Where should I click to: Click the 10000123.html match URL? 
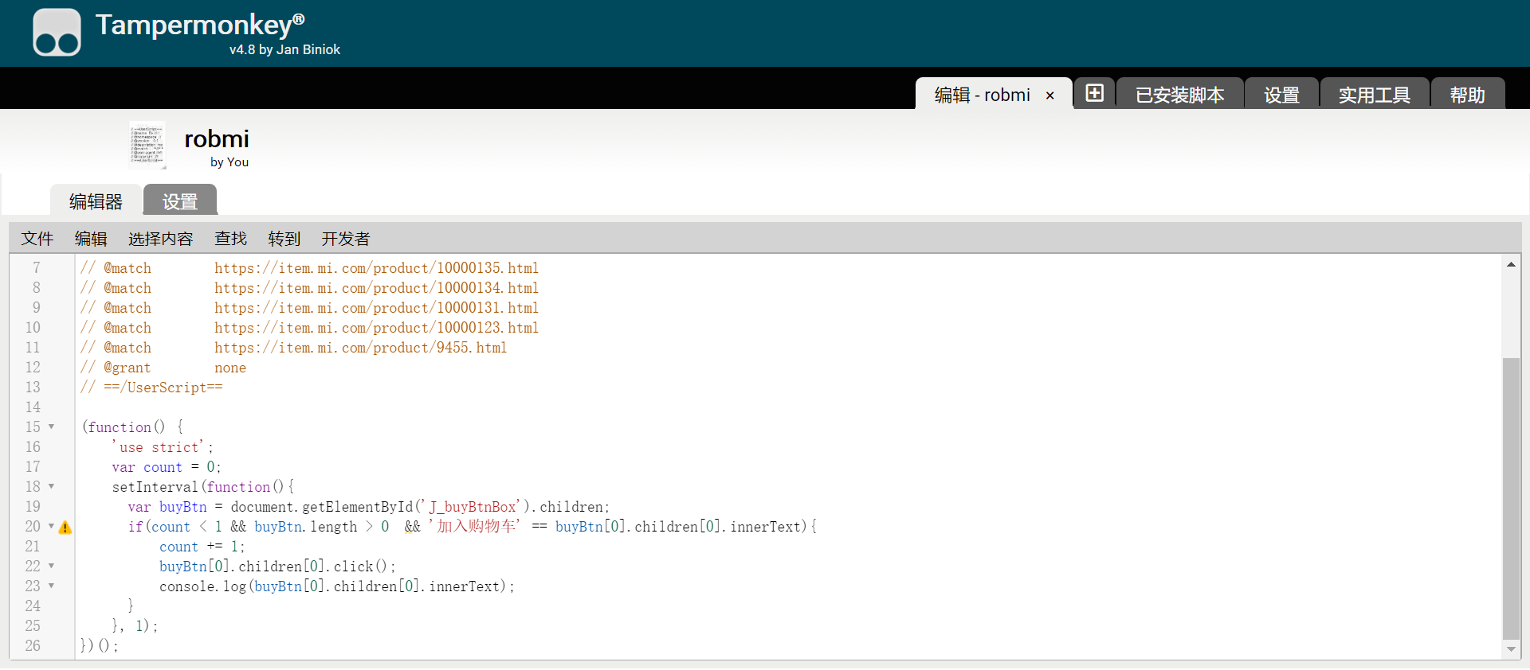click(x=376, y=328)
